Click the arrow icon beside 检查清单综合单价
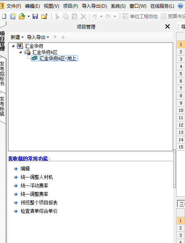The image size is (185, 243). (x=16, y=211)
